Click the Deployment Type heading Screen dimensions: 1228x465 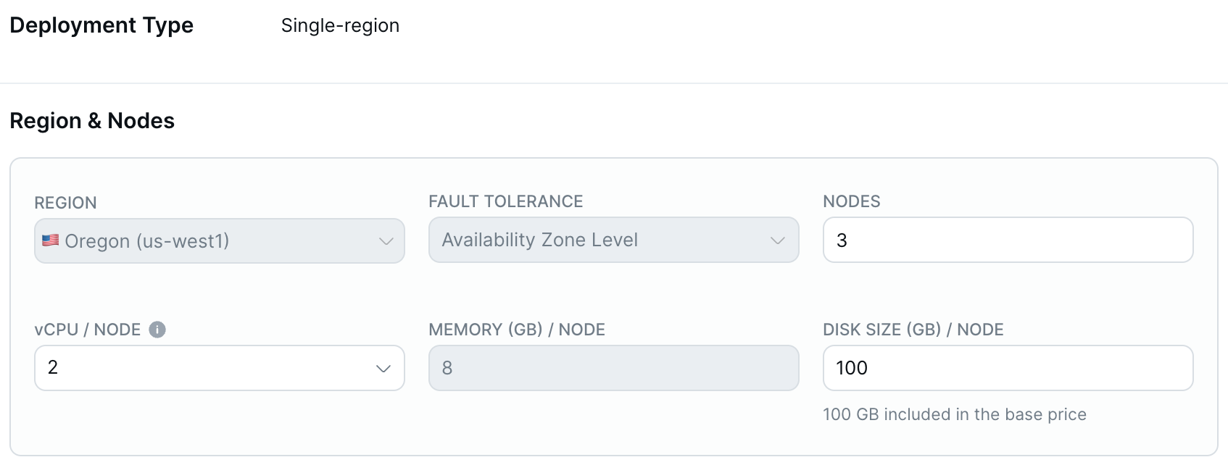click(101, 25)
